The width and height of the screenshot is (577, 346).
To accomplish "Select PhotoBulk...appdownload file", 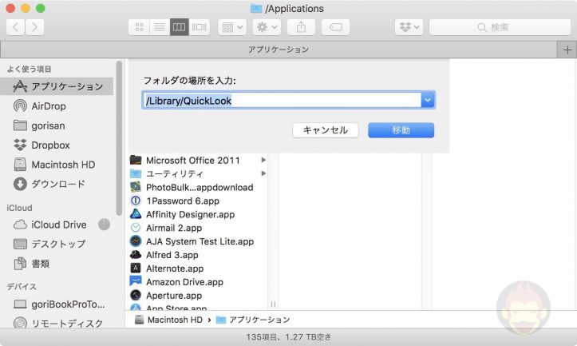I will click(200, 188).
